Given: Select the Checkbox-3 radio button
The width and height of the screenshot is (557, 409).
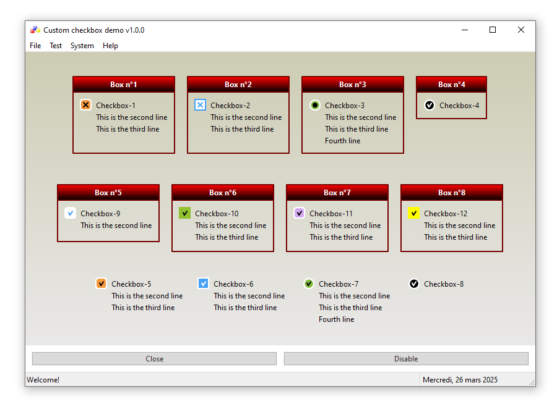Looking at the screenshot, I should pos(315,105).
